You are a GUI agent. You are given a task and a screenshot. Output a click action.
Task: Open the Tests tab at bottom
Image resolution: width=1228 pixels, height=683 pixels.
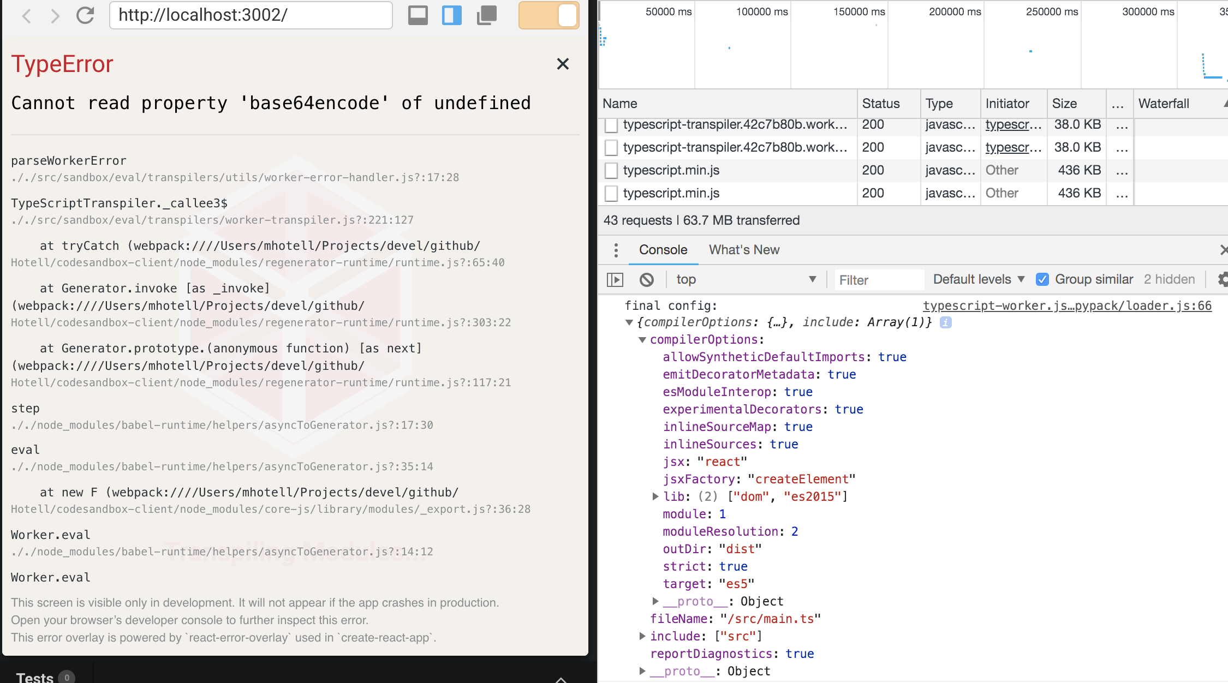(x=45, y=677)
